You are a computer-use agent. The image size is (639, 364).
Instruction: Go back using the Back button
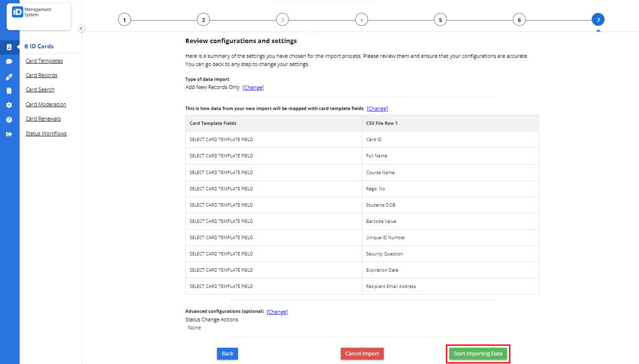coord(227,353)
